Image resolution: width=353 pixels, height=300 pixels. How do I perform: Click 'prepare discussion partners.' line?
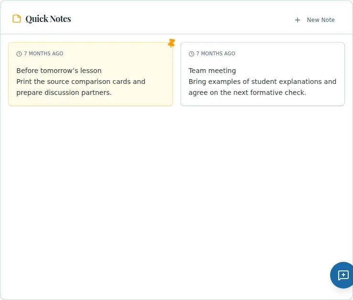point(64,93)
